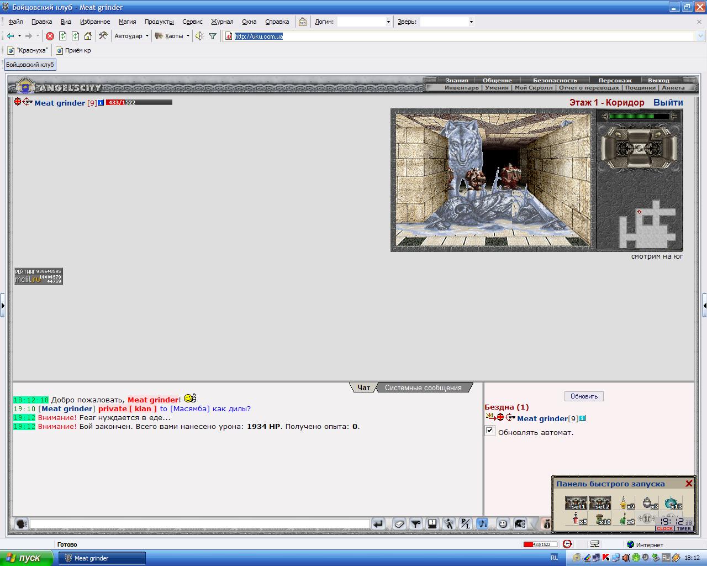Screen dimensions: 707x566
Task: Click info icon next to Meat grinder [9] header
Action: pyautogui.click(x=101, y=103)
